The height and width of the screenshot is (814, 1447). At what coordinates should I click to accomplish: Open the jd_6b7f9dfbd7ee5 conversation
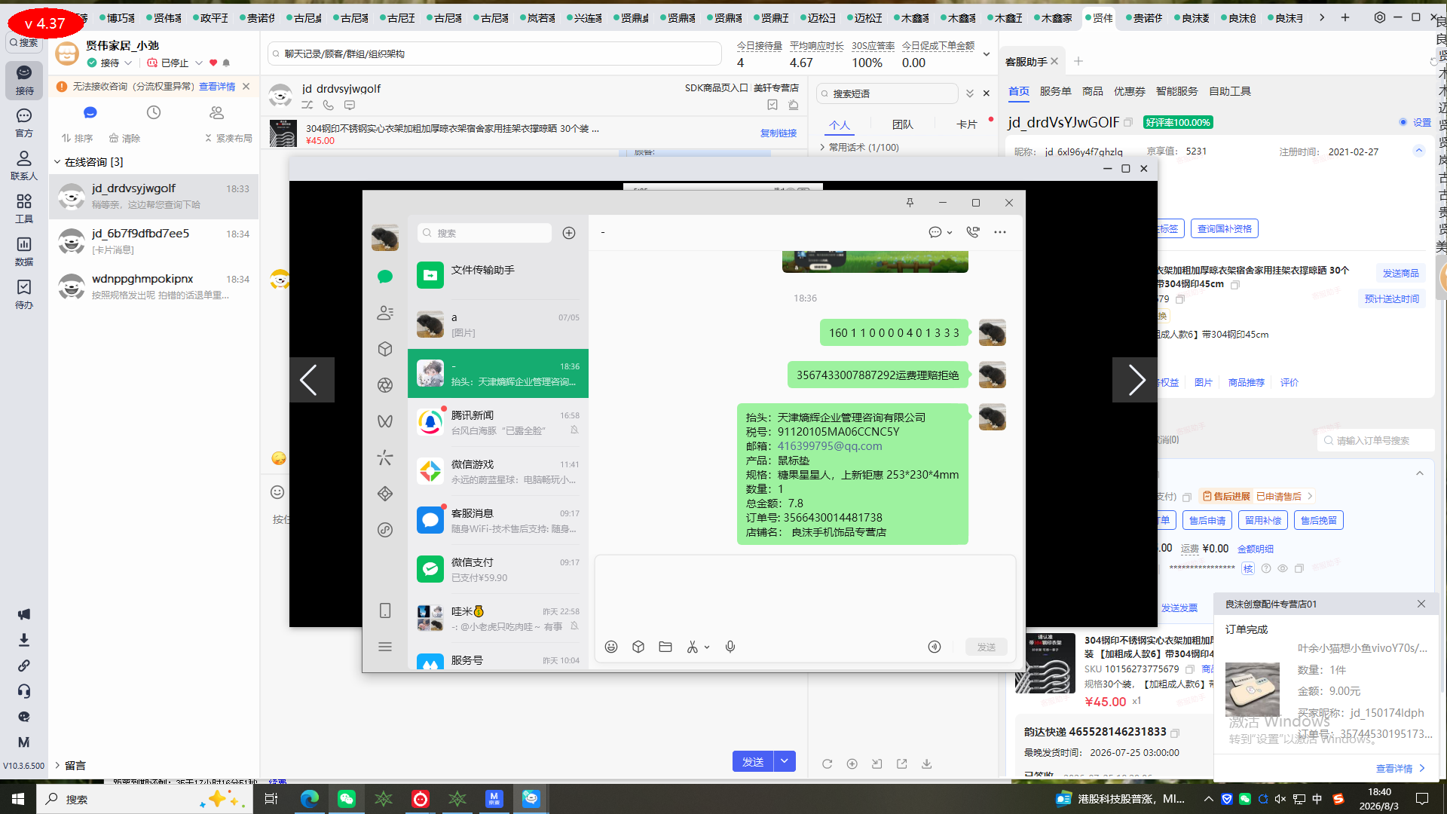tap(154, 241)
